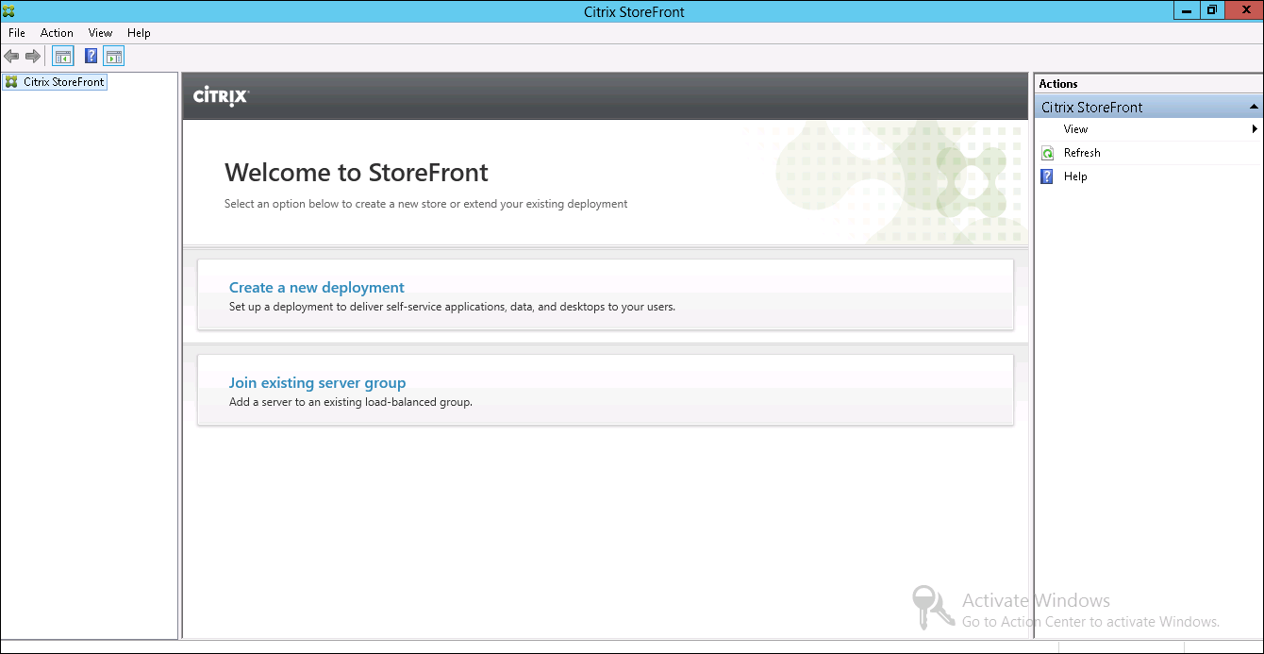Click the forward navigation arrow
The width and height of the screenshot is (1264, 654).
[32, 56]
